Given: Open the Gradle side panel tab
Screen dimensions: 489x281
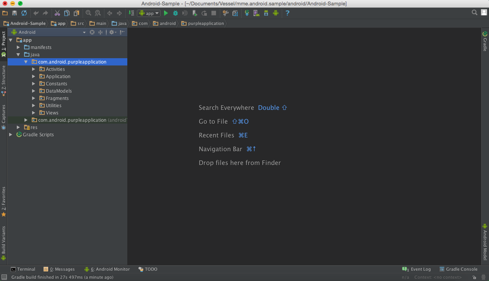Looking at the screenshot, I should tap(485, 41).
